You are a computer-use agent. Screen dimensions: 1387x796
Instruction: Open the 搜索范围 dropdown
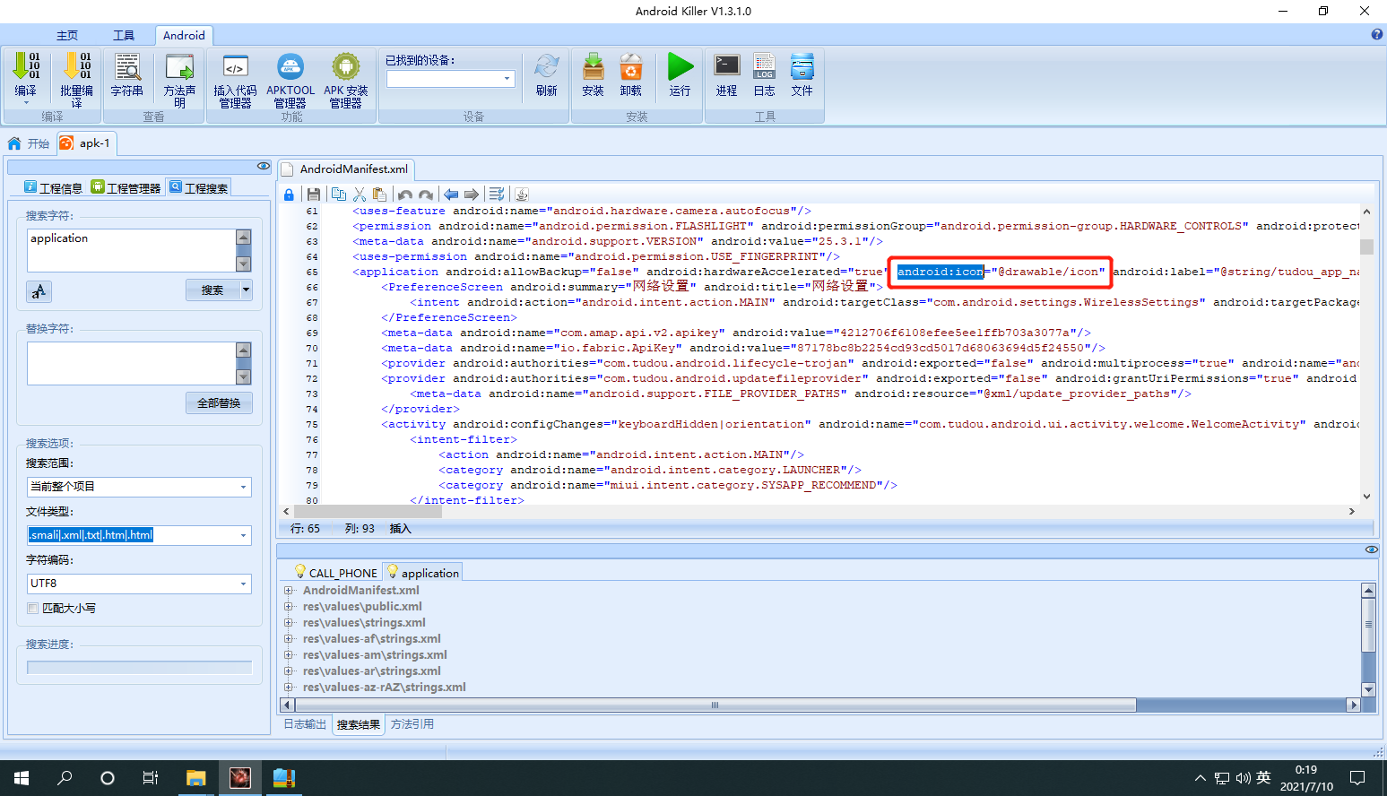point(139,487)
